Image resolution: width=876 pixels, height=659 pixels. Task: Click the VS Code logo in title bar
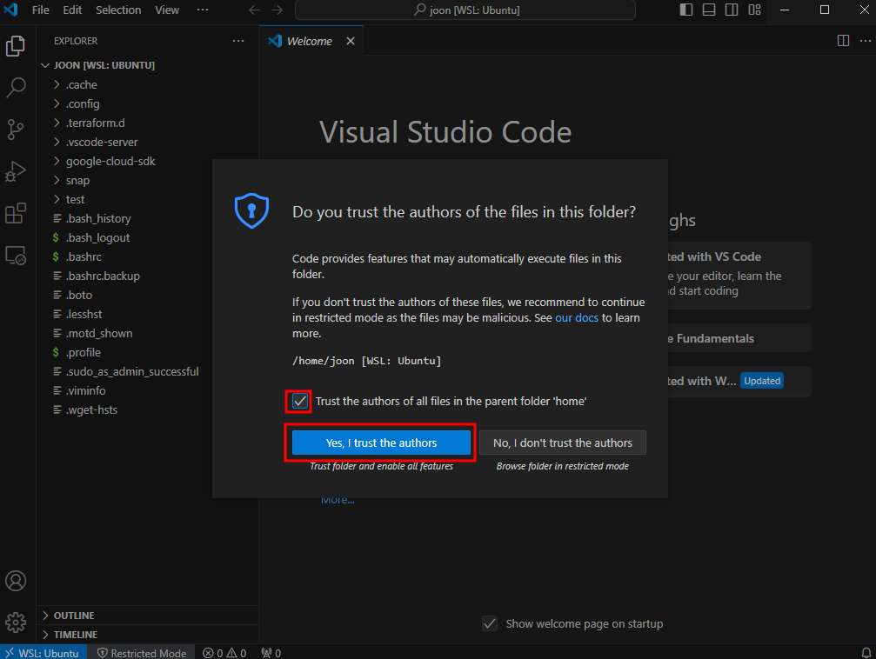(x=11, y=10)
